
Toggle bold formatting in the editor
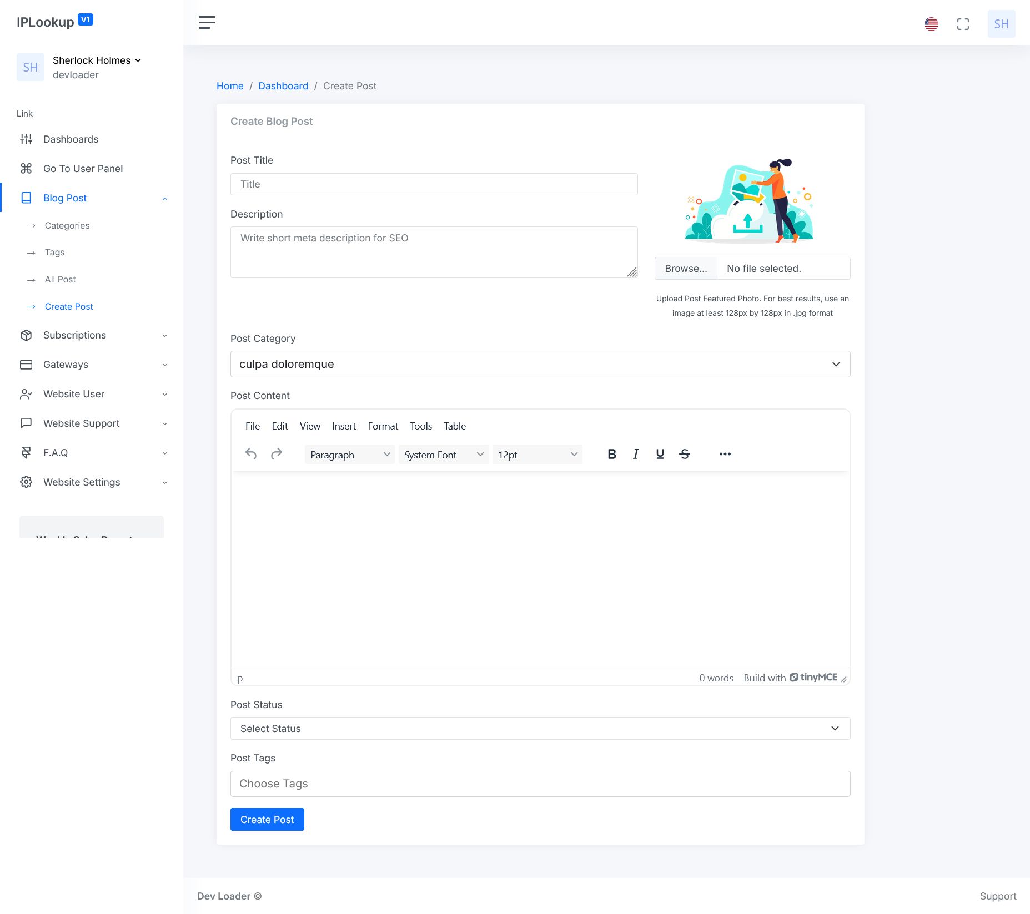612,454
